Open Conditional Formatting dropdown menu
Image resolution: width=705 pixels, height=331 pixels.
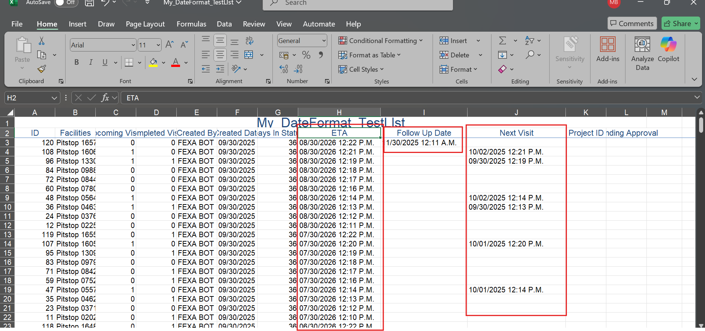[381, 41]
